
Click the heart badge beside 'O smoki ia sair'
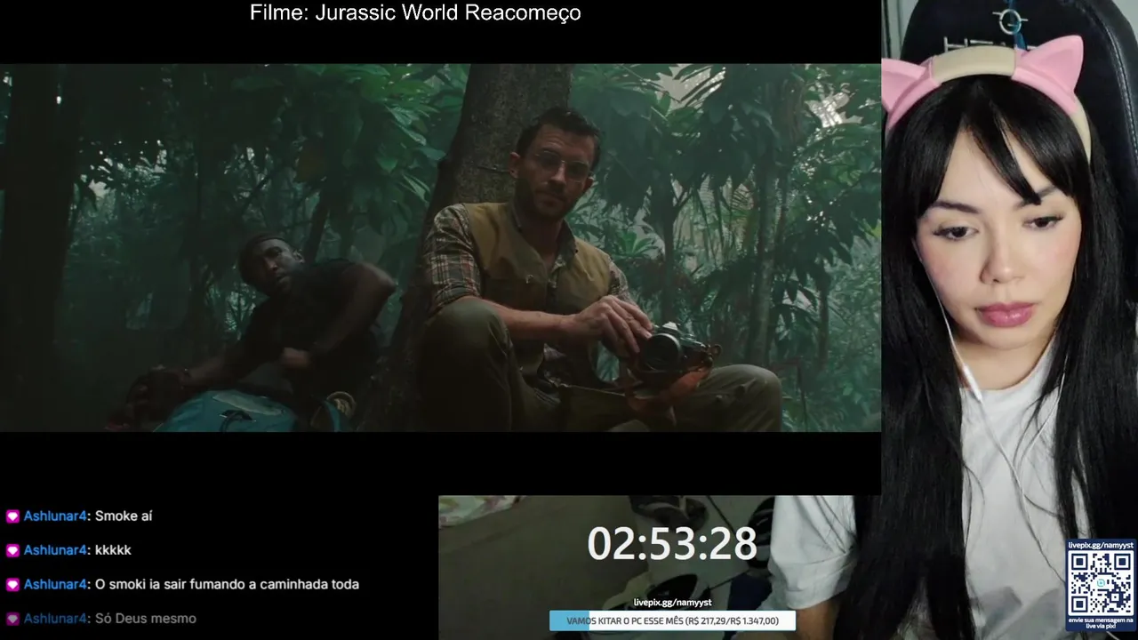point(12,585)
